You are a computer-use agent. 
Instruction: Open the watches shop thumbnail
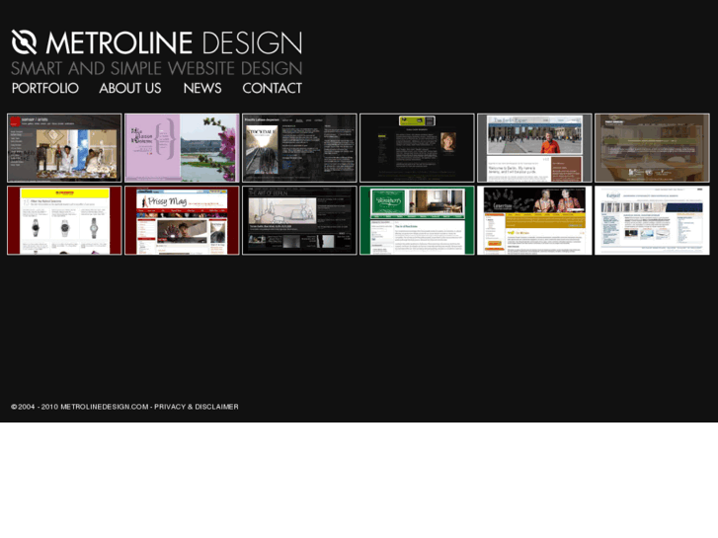pos(64,220)
